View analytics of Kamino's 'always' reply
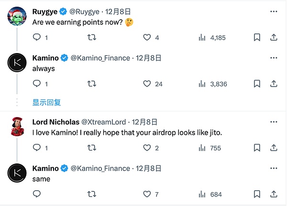The height and width of the screenshot is (206, 287). [x=202, y=84]
